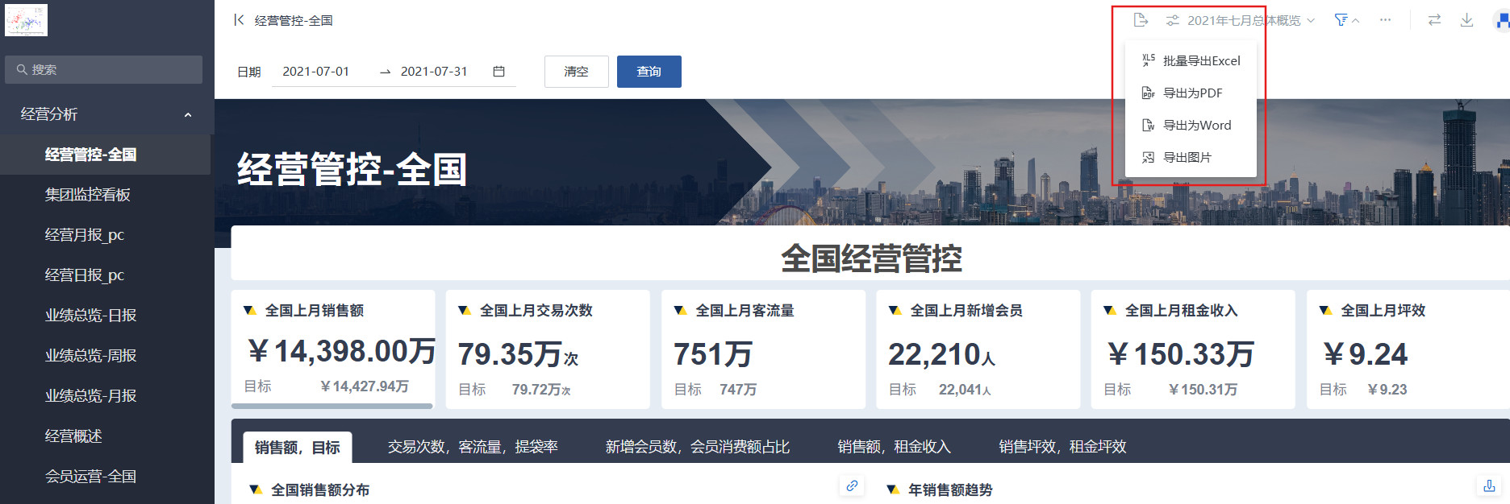Click the export icon beside 年销售额趋势 chart
1510x504 pixels.
1489,485
